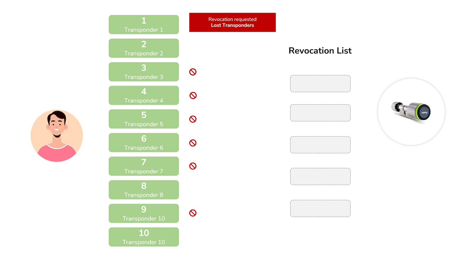Viewport: 471px width, 264px height.
Task: Select the Transponder 1 card
Action: 144,25
